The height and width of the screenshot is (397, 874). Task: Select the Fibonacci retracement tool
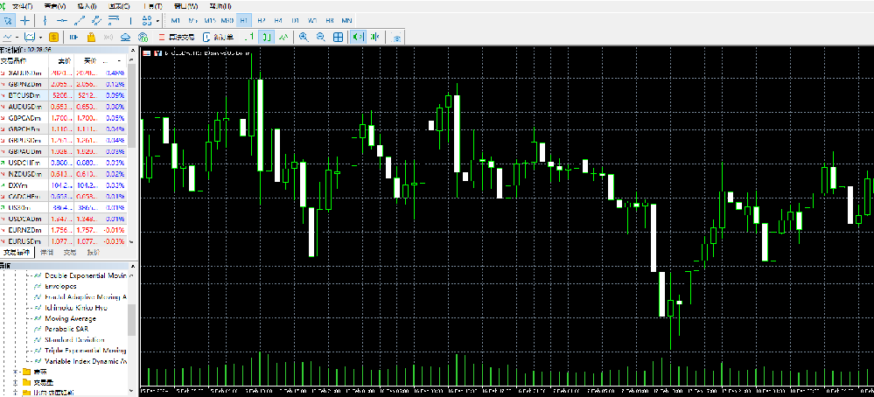pos(114,21)
